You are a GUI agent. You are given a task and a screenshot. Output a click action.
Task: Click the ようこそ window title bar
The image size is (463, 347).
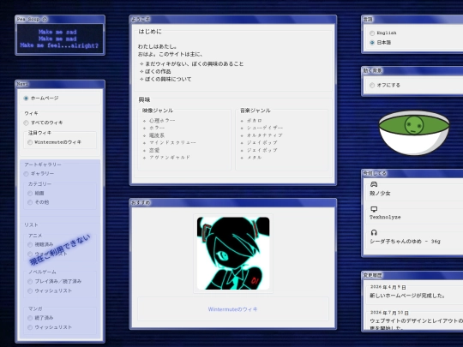point(233,20)
